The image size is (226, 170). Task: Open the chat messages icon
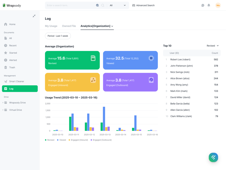pos(203,5)
